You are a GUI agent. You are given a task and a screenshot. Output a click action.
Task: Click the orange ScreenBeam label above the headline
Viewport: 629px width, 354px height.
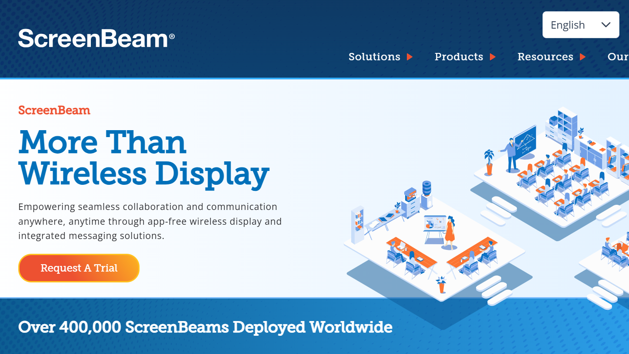(54, 110)
